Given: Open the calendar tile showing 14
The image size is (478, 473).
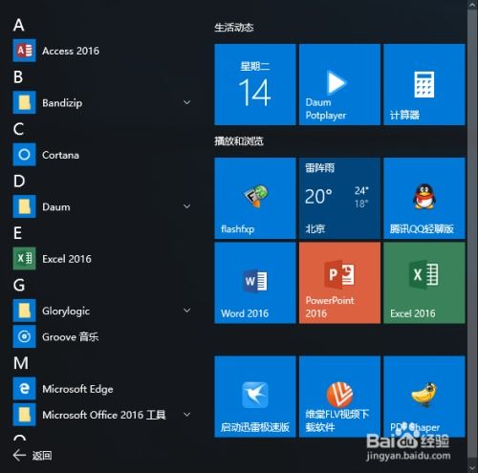Looking at the screenshot, I should 255,84.
